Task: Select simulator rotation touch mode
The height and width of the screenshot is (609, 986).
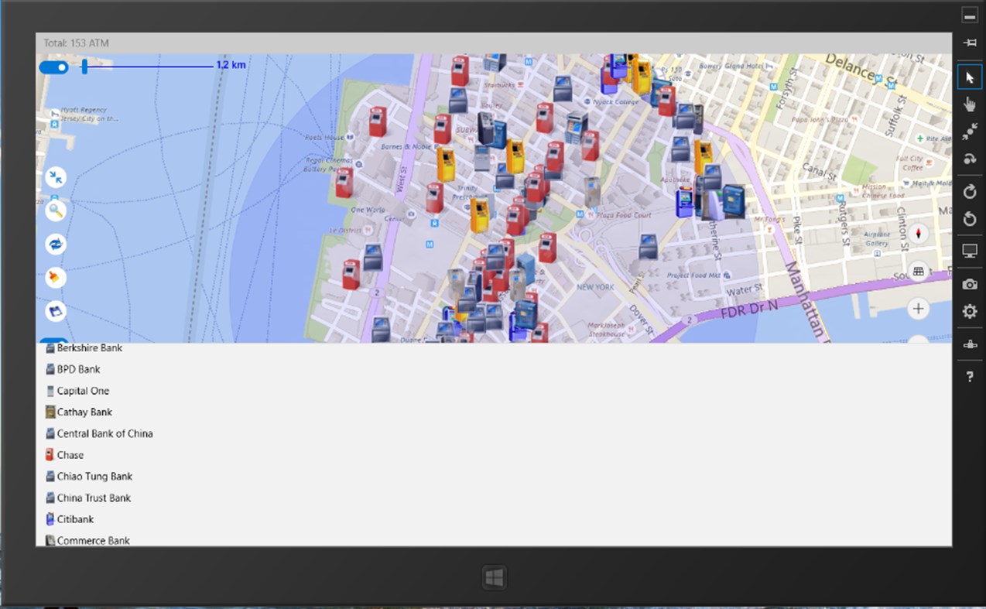Action: click(969, 160)
